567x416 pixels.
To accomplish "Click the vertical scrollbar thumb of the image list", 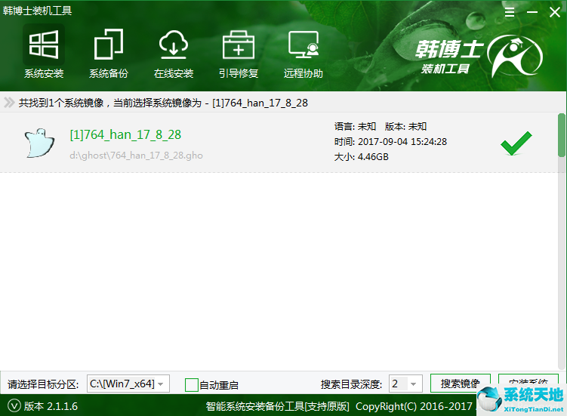I will click(x=561, y=135).
